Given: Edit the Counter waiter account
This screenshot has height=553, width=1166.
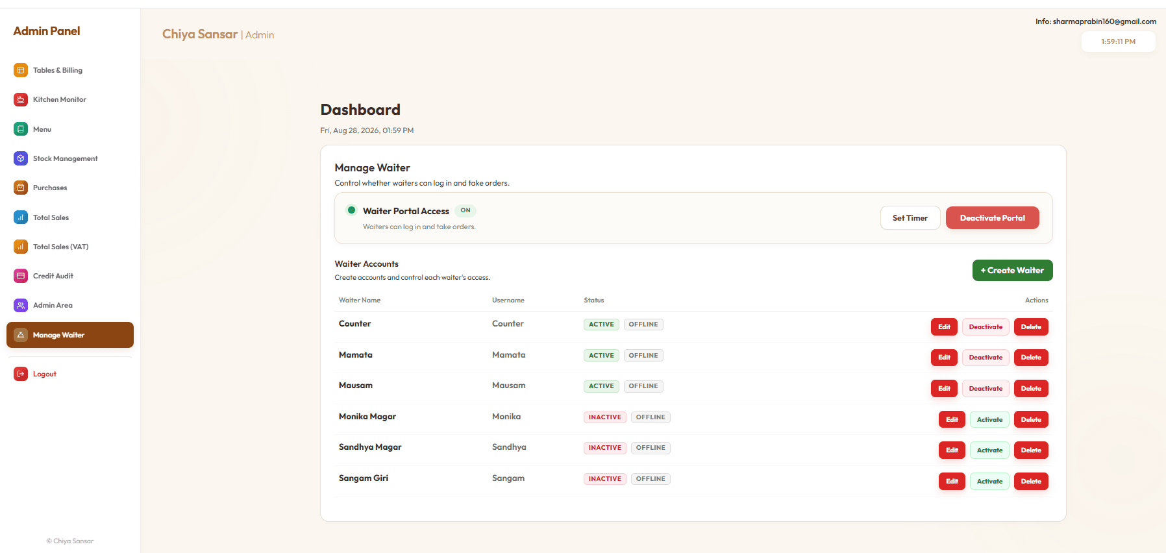Looking at the screenshot, I should point(944,327).
